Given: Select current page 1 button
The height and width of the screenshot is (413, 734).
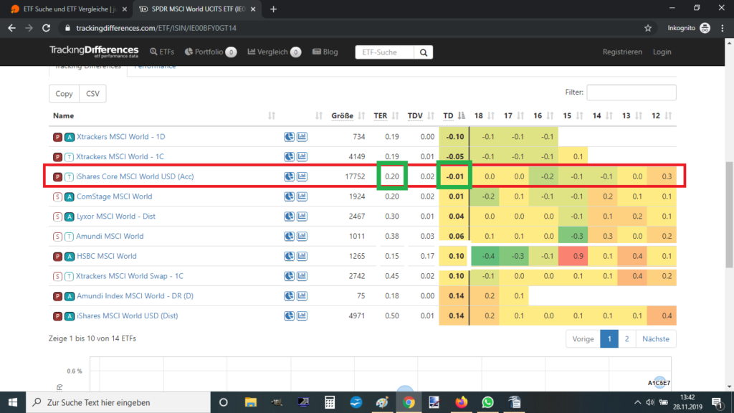Looking at the screenshot, I should pos(609,339).
